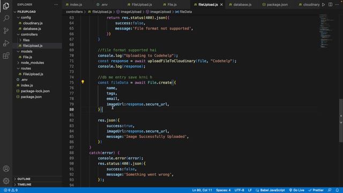The image size is (343, 193).
Task: Place cursor on 'uploadFileToCloudinary' call
Action: tap(171, 61)
